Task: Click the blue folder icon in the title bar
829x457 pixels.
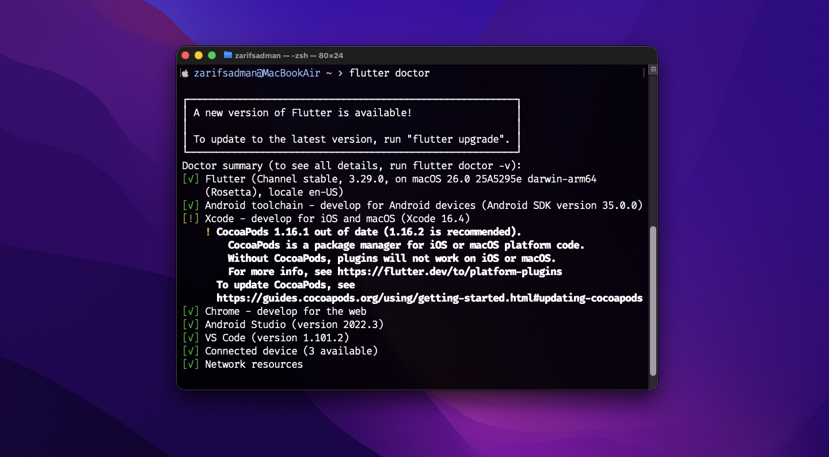Action: [228, 55]
